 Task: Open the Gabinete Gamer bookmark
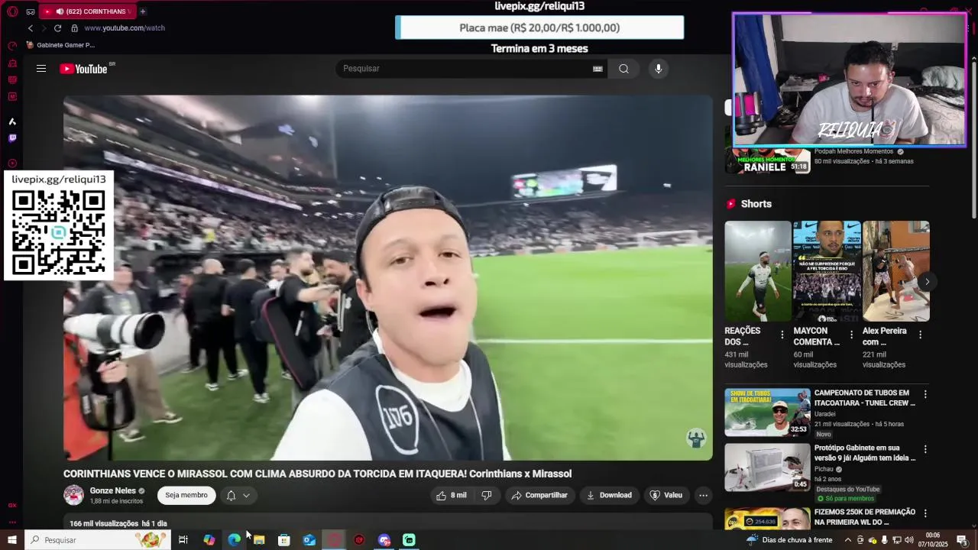coord(61,45)
